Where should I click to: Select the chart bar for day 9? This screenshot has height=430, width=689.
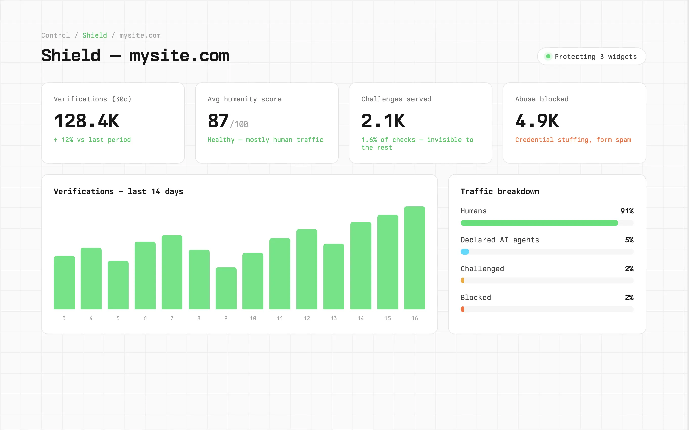point(226,288)
